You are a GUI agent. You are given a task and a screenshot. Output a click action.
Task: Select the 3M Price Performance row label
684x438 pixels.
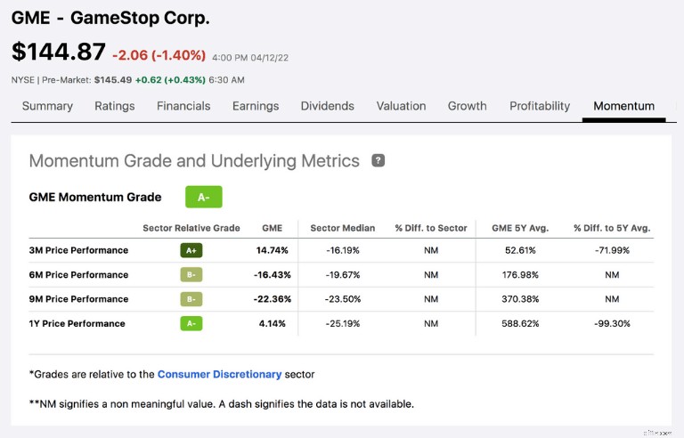pos(79,250)
